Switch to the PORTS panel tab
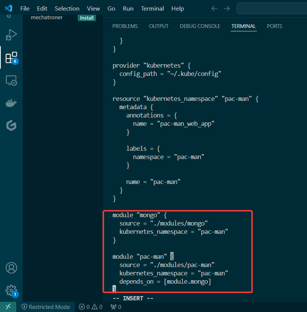Screen dimensions: 307x312 (275, 26)
